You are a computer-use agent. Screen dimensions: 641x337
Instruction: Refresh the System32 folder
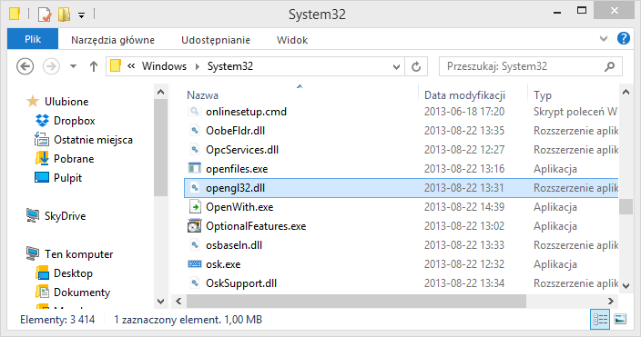coord(416,66)
